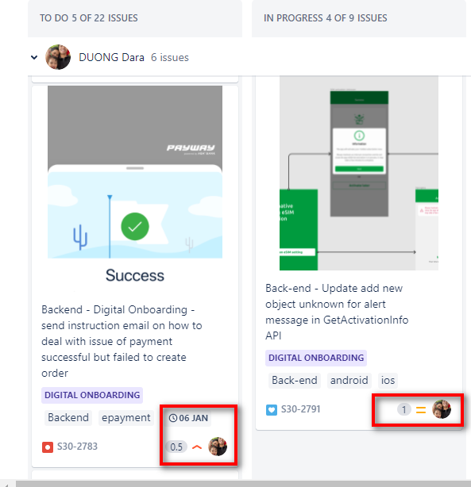Click the horizontal scrollbar at the bottom
The image size is (471, 487).
243,484
